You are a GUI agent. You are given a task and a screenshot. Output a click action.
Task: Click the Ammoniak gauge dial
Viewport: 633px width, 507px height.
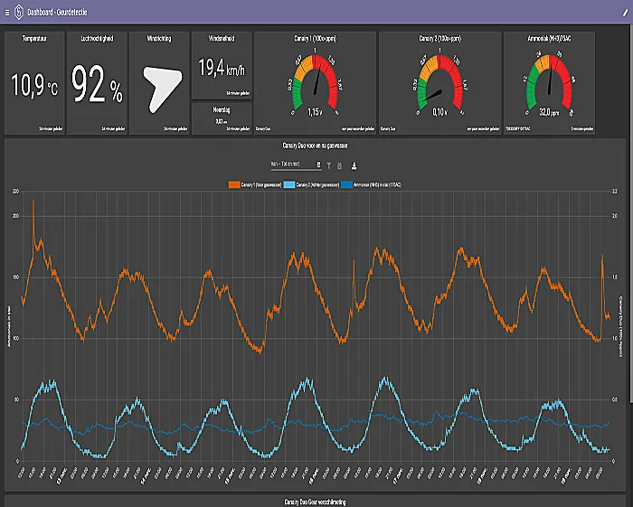pos(549,80)
